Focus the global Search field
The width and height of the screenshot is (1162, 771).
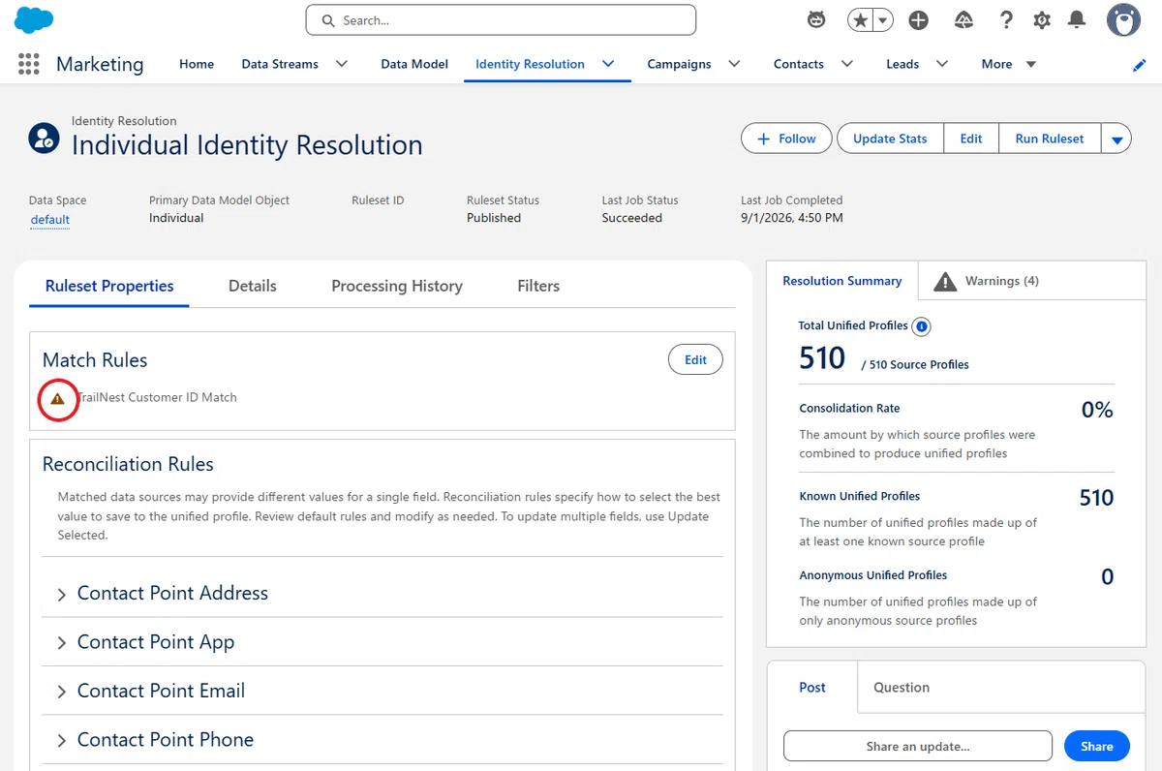click(x=501, y=20)
